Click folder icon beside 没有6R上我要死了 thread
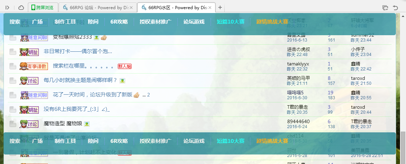This screenshot has width=406, height=164. [x=13, y=109]
